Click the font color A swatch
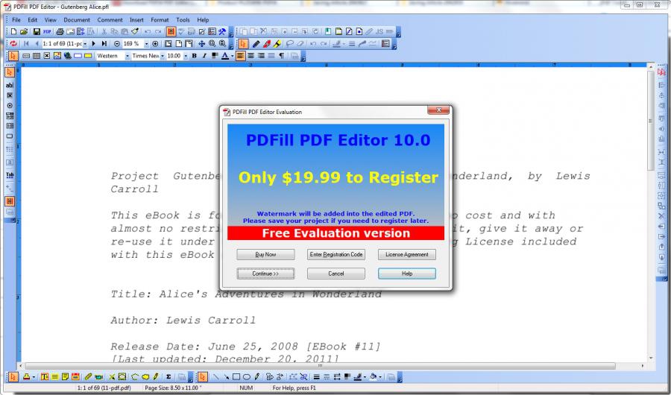This screenshot has height=395, width=671. pyautogui.click(x=225, y=56)
